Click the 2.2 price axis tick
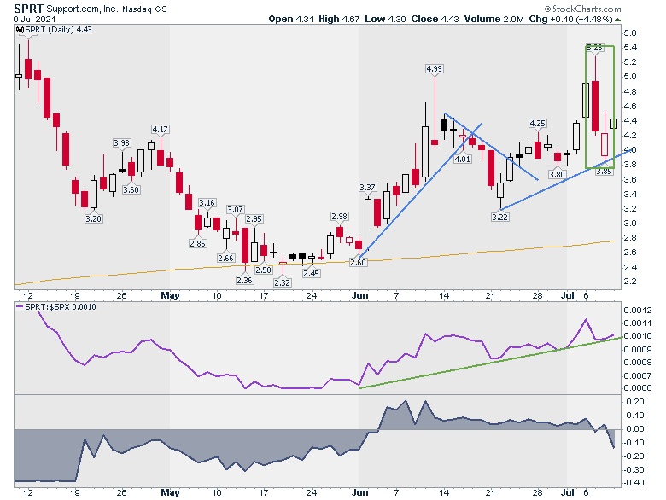666x500 pixels. click(630, 282)
